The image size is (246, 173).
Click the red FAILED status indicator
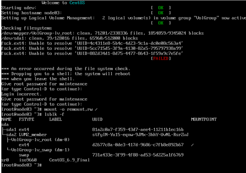(x=160, y=58)
